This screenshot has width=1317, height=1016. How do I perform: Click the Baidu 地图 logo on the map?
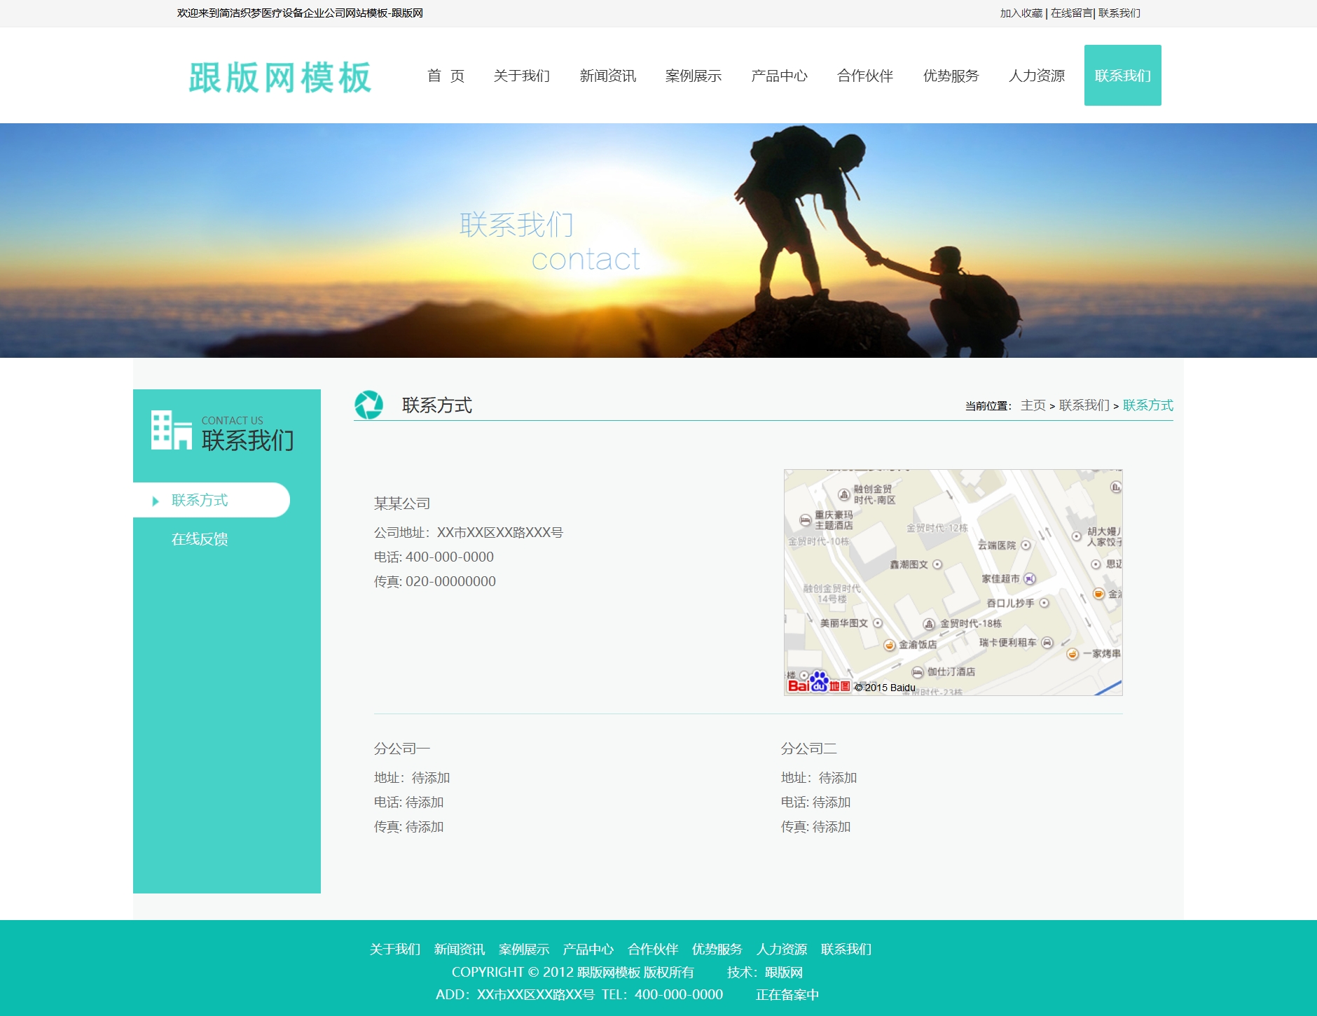(x=818, y=683)
